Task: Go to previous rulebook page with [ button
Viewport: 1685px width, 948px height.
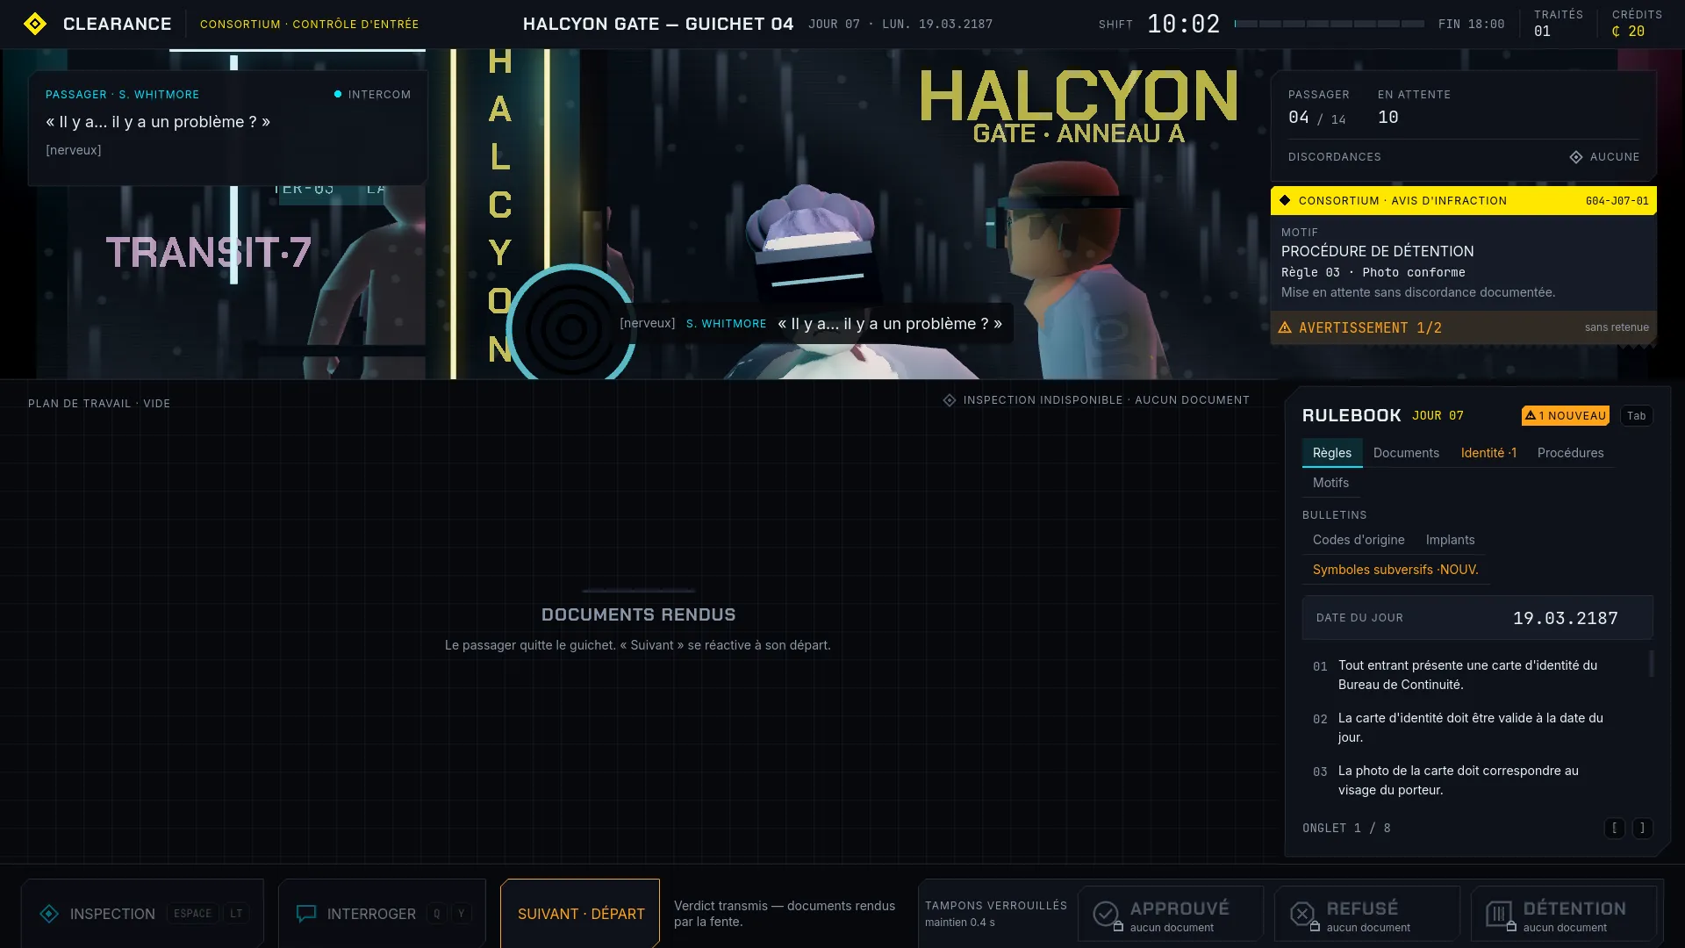Action: (x=1614, y=828)
